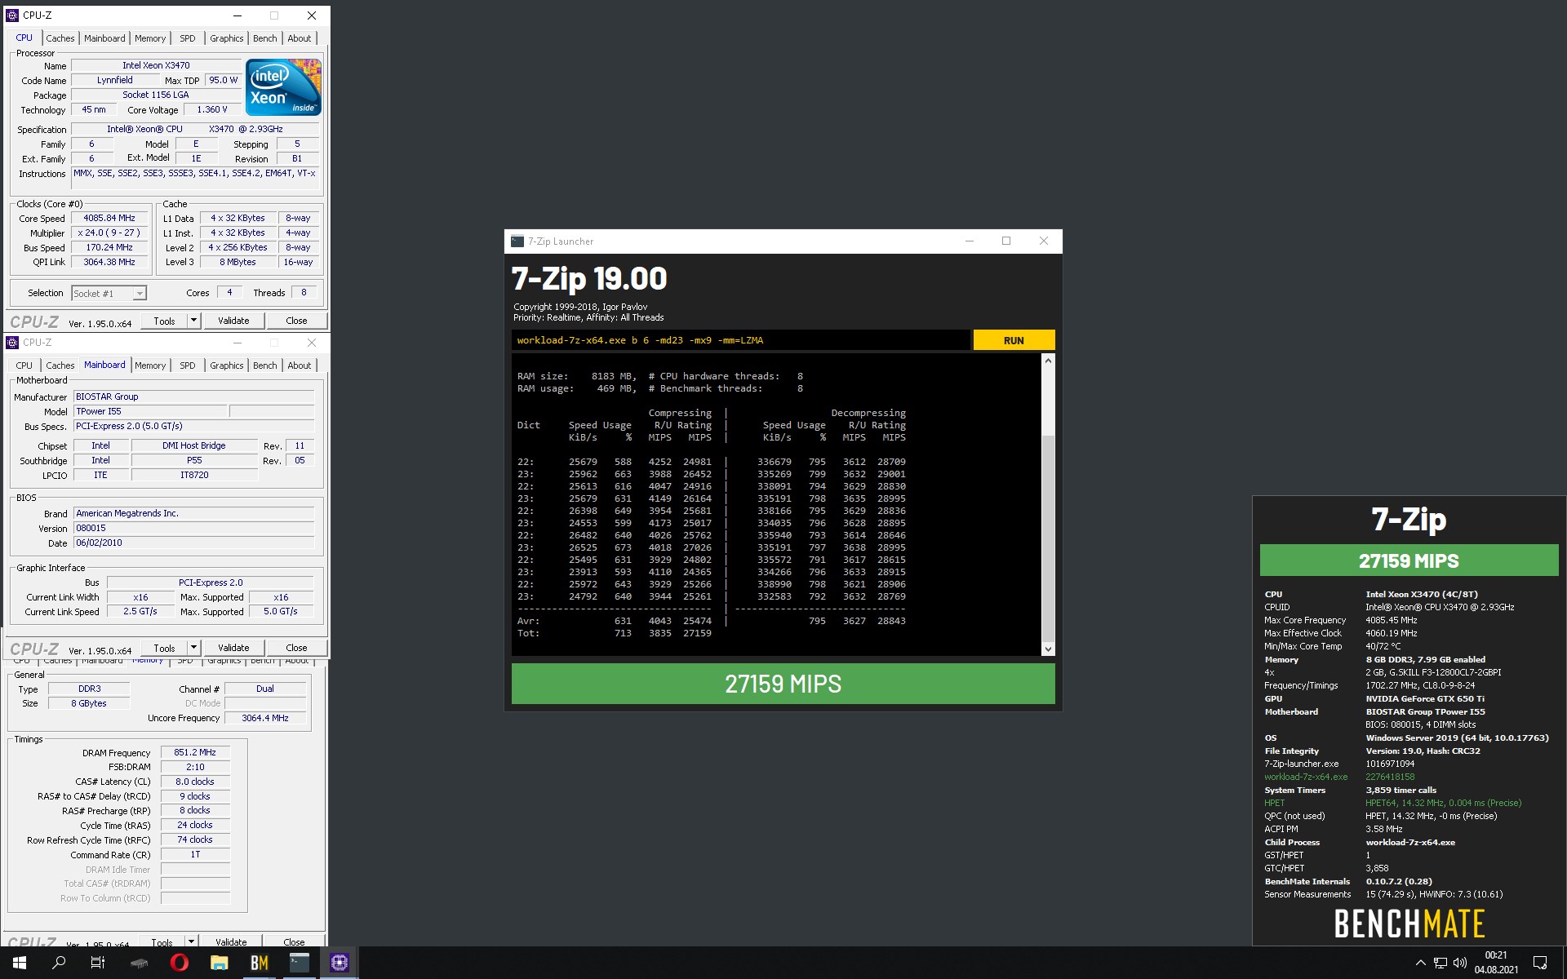Screen dimensions: 1567x979
Task: Show hidden system tray icons
Action: coord(1420,963)
